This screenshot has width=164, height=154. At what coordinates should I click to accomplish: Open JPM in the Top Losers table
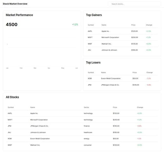pos(89,85)
